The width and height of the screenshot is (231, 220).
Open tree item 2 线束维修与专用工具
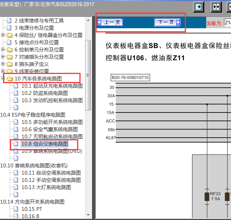[39, 21]
